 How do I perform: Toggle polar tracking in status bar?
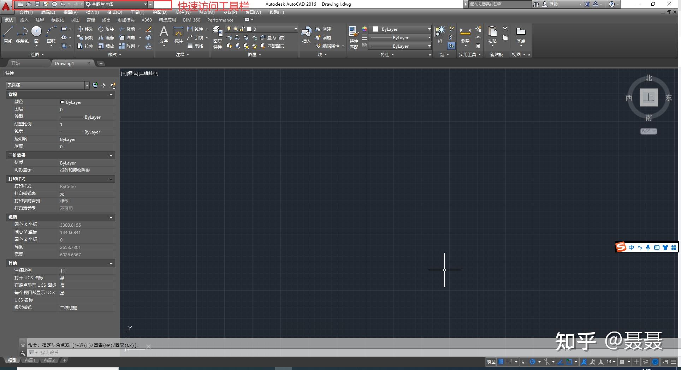(x=533, y=362)
